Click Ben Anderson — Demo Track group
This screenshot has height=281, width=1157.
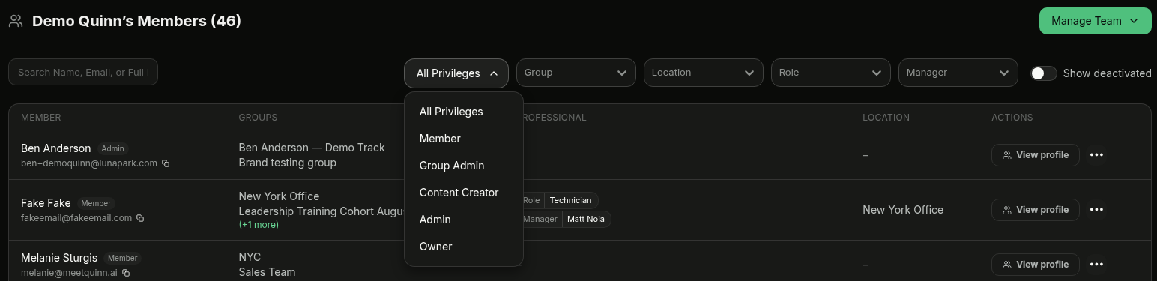pos(312,148)
